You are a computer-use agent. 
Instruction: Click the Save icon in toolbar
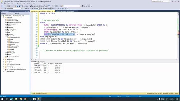click(x=17, y=6)
